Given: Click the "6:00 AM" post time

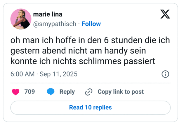Looking at the screenshot, I should click(x=22, y=74).
